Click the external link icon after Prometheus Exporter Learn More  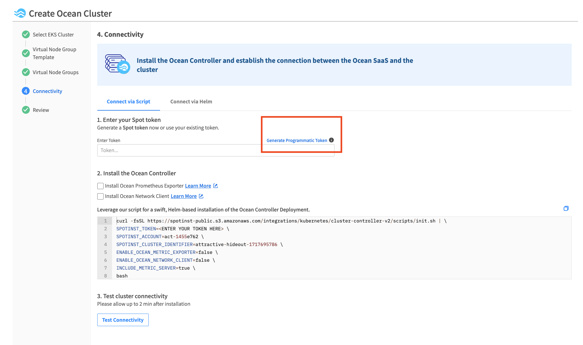pos(216,186)
